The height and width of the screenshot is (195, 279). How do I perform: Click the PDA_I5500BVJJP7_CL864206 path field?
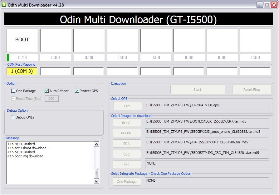207,143
